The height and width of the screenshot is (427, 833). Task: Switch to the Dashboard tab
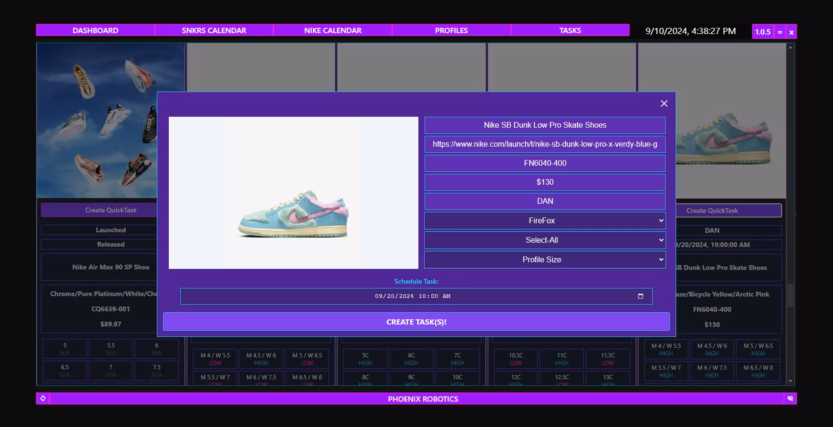pos(95,30)
